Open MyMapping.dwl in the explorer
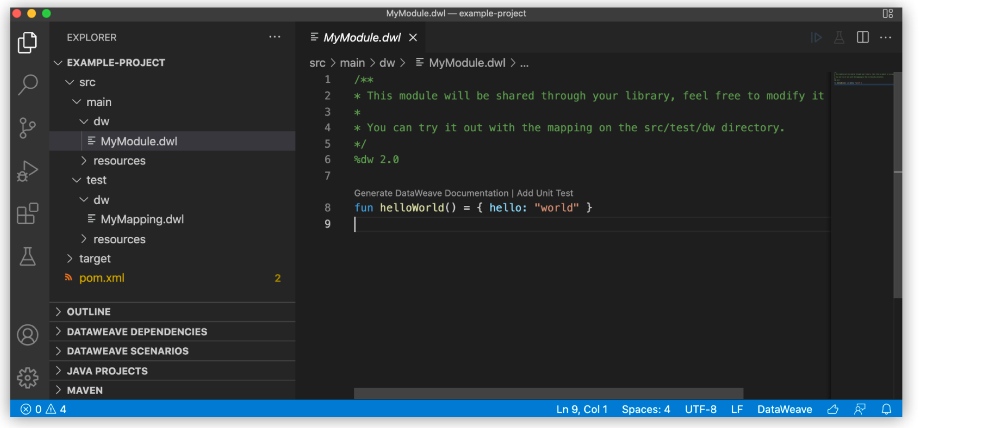The height and width of the screenshot is (428, 1007). (142, 219)
